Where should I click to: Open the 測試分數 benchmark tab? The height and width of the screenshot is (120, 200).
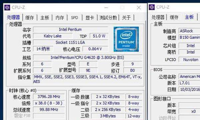(108, 17)
